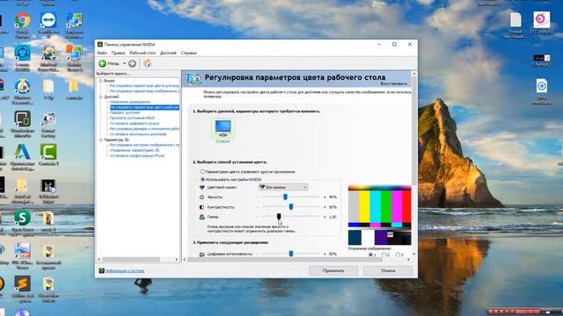Select the monitor display thumbnail
The width and height of the screenshot is (563, 316).
coord(223,128)
